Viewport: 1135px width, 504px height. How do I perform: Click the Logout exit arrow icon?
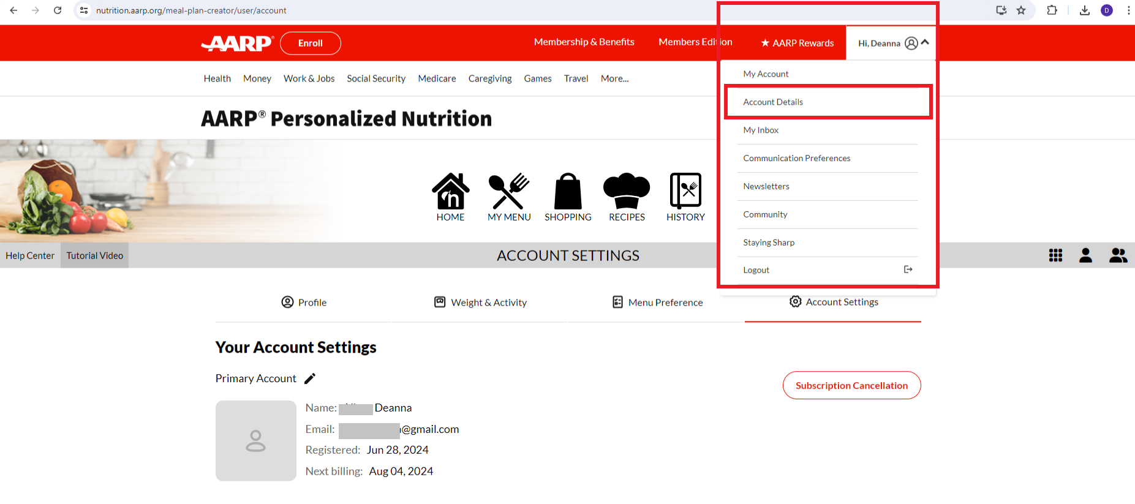pyautogui.click(x=908, y=269)
